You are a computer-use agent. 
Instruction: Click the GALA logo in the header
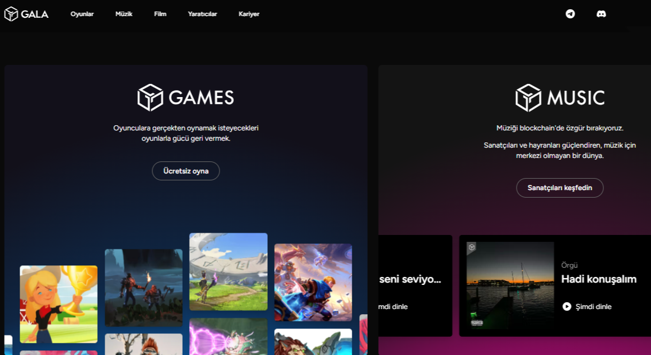26,14
